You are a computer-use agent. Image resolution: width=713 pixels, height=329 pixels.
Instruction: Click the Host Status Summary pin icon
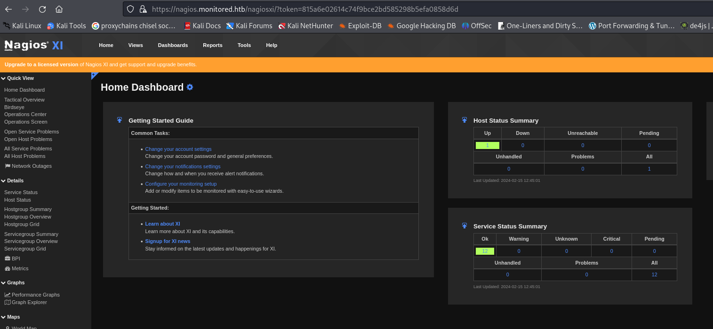465,120
